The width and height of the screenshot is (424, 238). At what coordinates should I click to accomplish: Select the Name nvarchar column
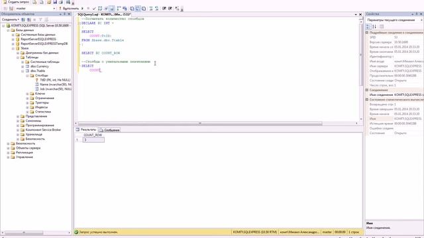(56, 85)
